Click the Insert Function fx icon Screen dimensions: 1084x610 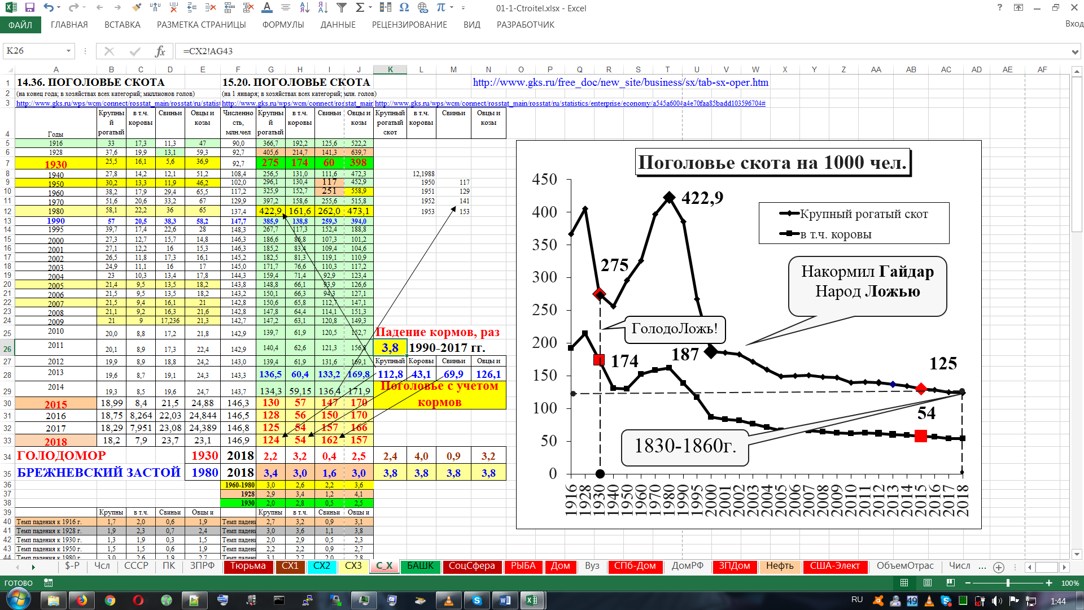coord(160,51)
